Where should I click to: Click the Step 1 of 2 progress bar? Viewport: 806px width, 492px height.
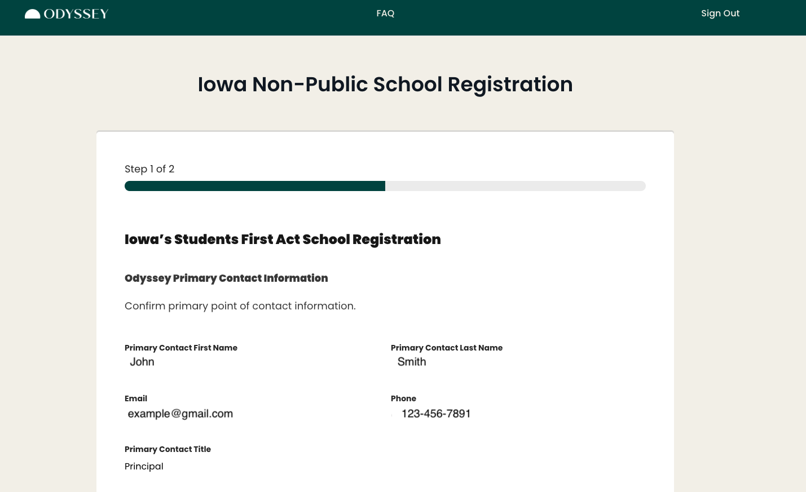coord(385,186)
